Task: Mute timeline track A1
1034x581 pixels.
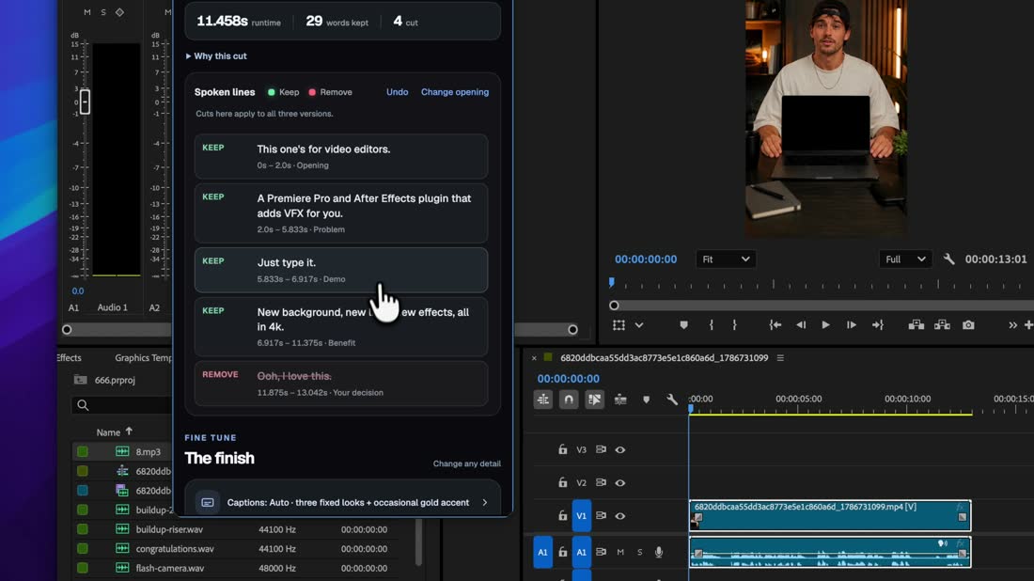Action: click(x=619, y=553)
